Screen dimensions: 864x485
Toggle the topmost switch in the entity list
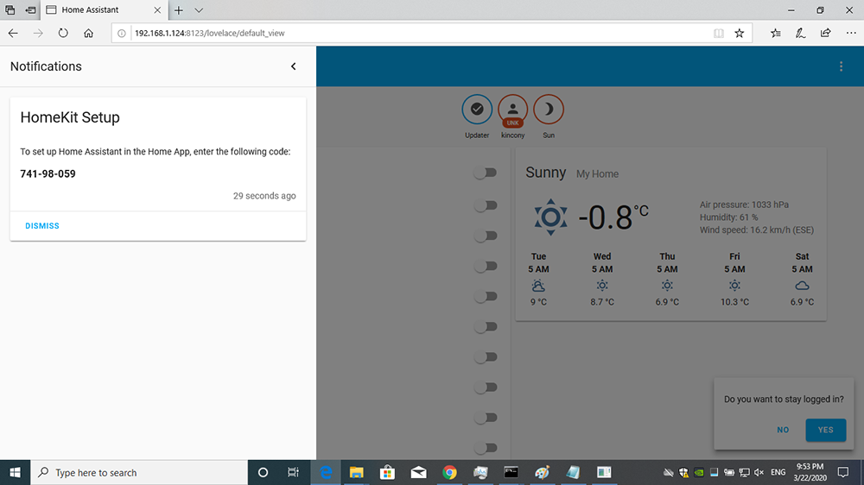486,173
